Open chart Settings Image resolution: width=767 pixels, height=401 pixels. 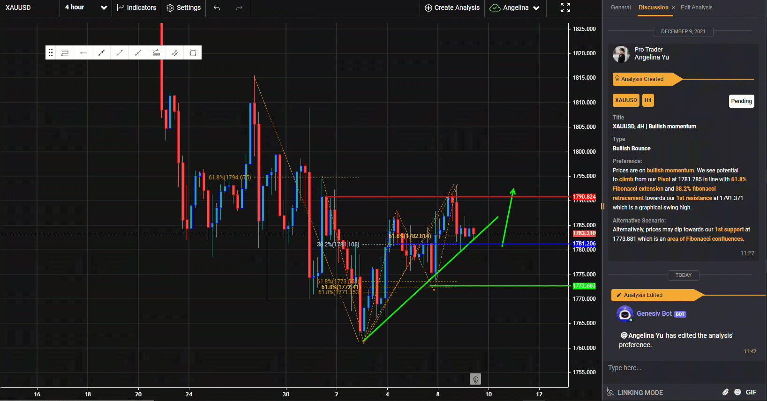coord(184,7)
